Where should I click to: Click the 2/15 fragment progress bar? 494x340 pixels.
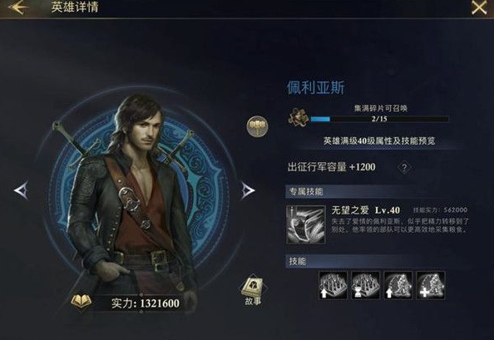[379, 119]
